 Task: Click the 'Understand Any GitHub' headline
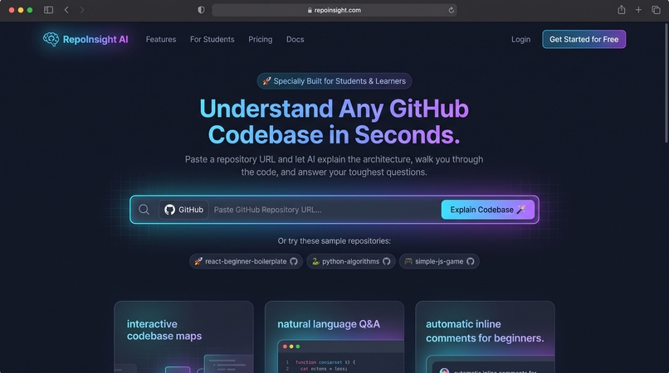334,109
